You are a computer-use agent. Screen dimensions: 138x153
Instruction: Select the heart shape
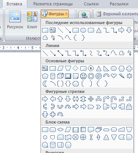[114, 76]
